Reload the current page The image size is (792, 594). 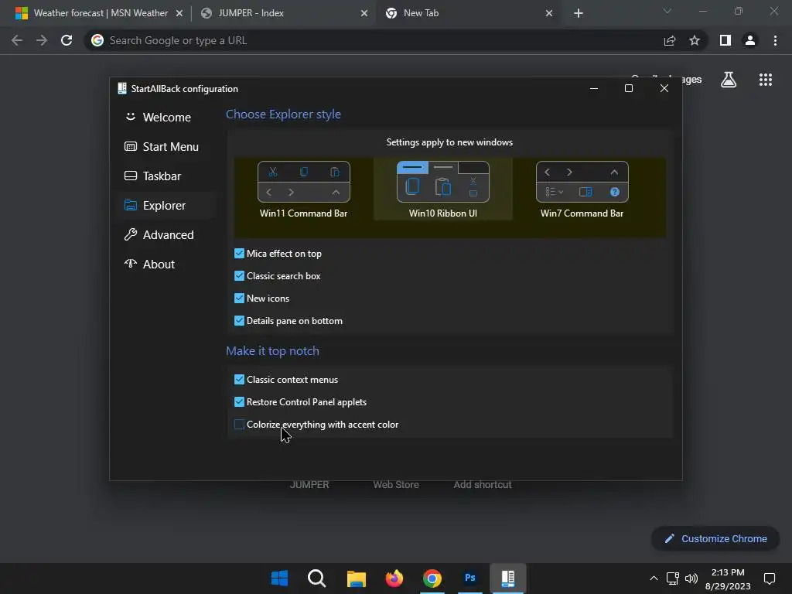67,40
